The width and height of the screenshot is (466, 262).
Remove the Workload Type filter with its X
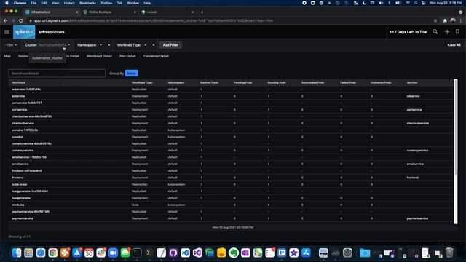(154, 45)
